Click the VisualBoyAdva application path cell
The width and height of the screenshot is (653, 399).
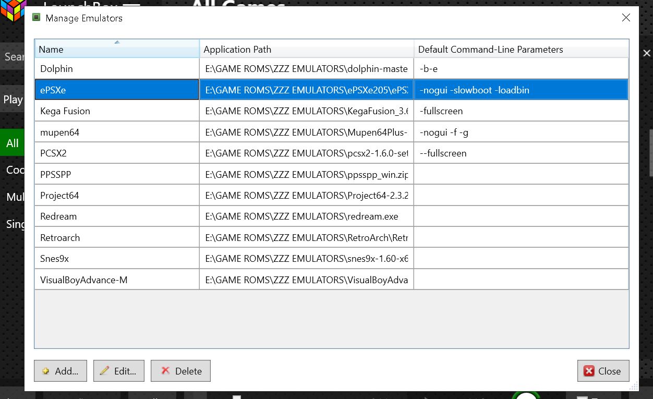(x=307, y=280)
